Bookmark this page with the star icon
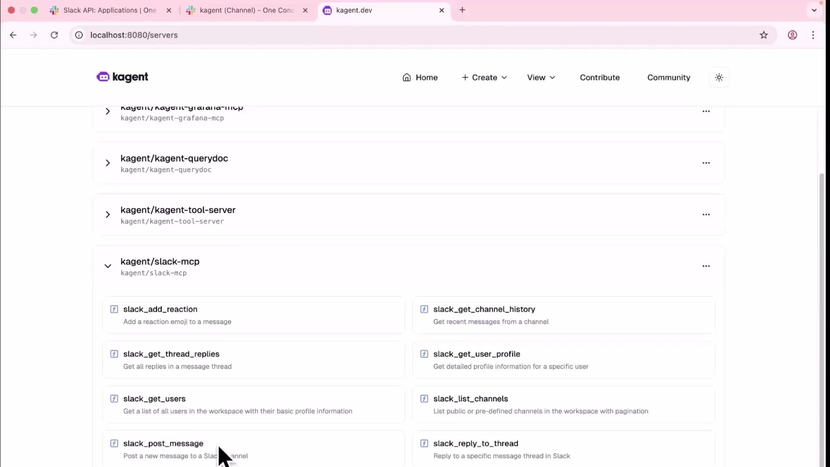Image resolution: width=830 pixels, height=467 pixels. pos(764,35)
